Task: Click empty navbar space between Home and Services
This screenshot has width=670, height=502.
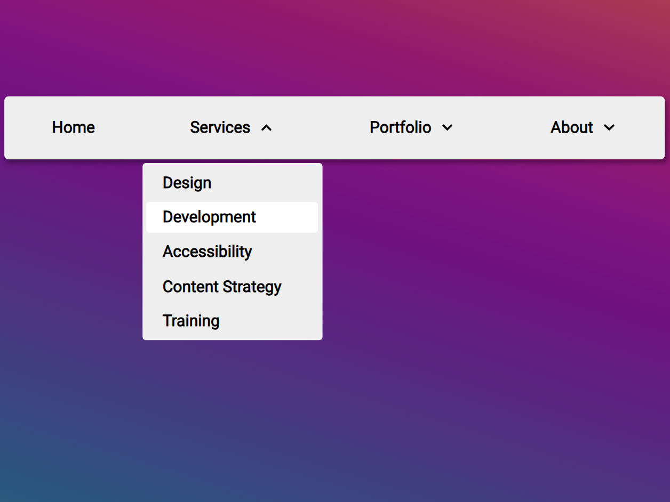Action: coord(141,128)
